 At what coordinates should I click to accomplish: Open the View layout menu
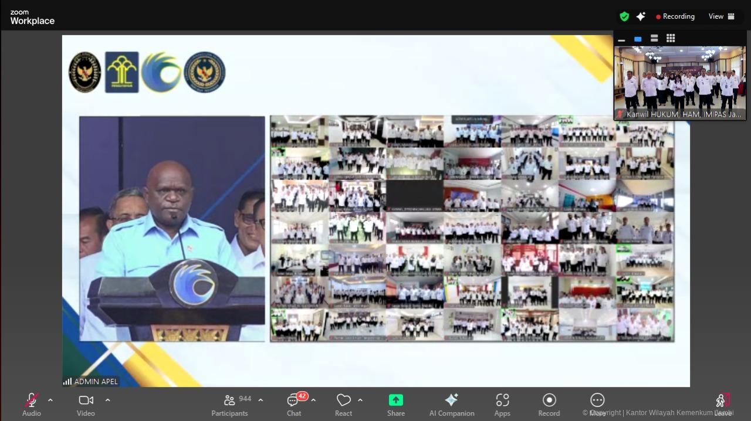(x=721, y=16)
